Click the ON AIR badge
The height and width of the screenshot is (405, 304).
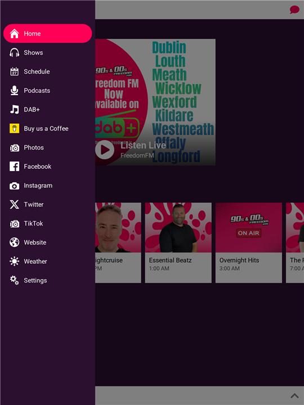coord(248,233)
